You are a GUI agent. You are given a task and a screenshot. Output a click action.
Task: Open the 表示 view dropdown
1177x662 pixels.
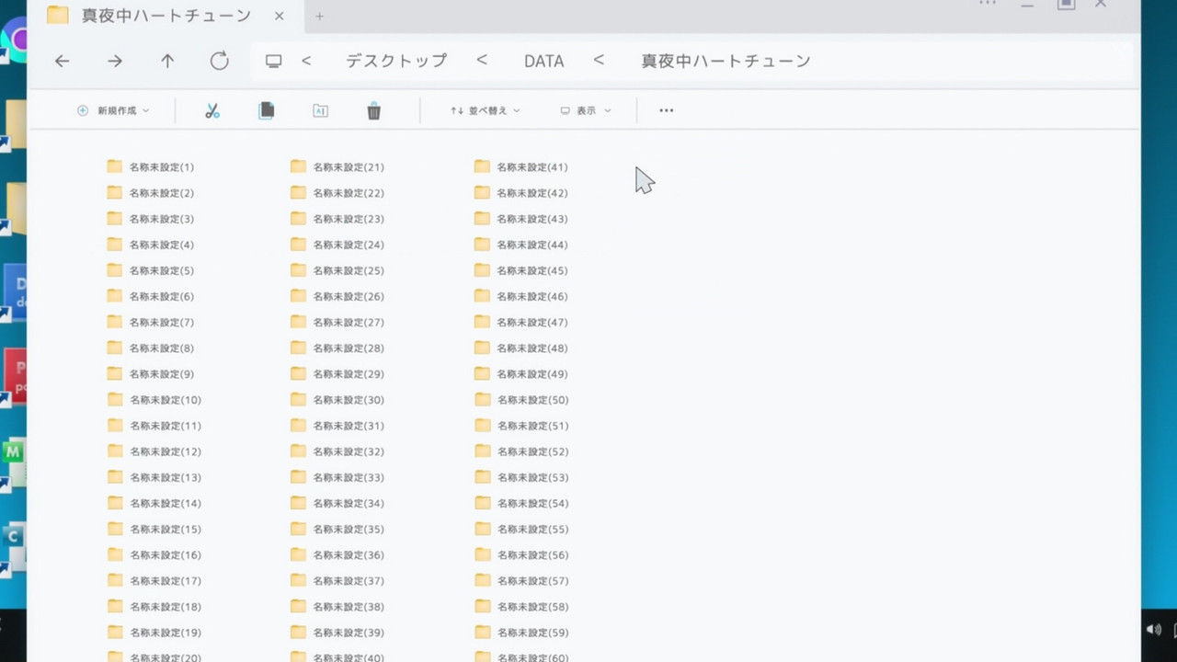pyautogui.click(x=585, y=110)
